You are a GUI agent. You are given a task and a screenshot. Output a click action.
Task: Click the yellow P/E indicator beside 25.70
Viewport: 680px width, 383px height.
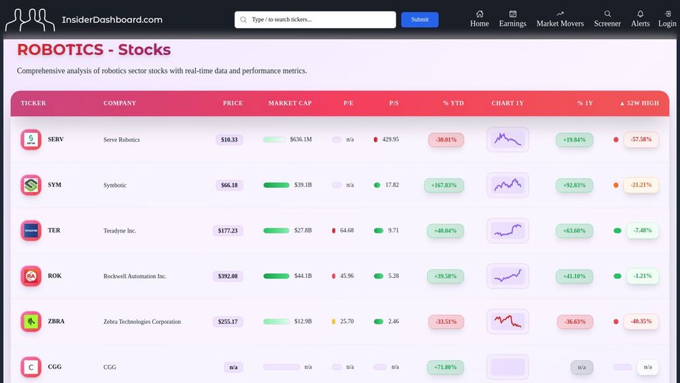tap(333, 321)
